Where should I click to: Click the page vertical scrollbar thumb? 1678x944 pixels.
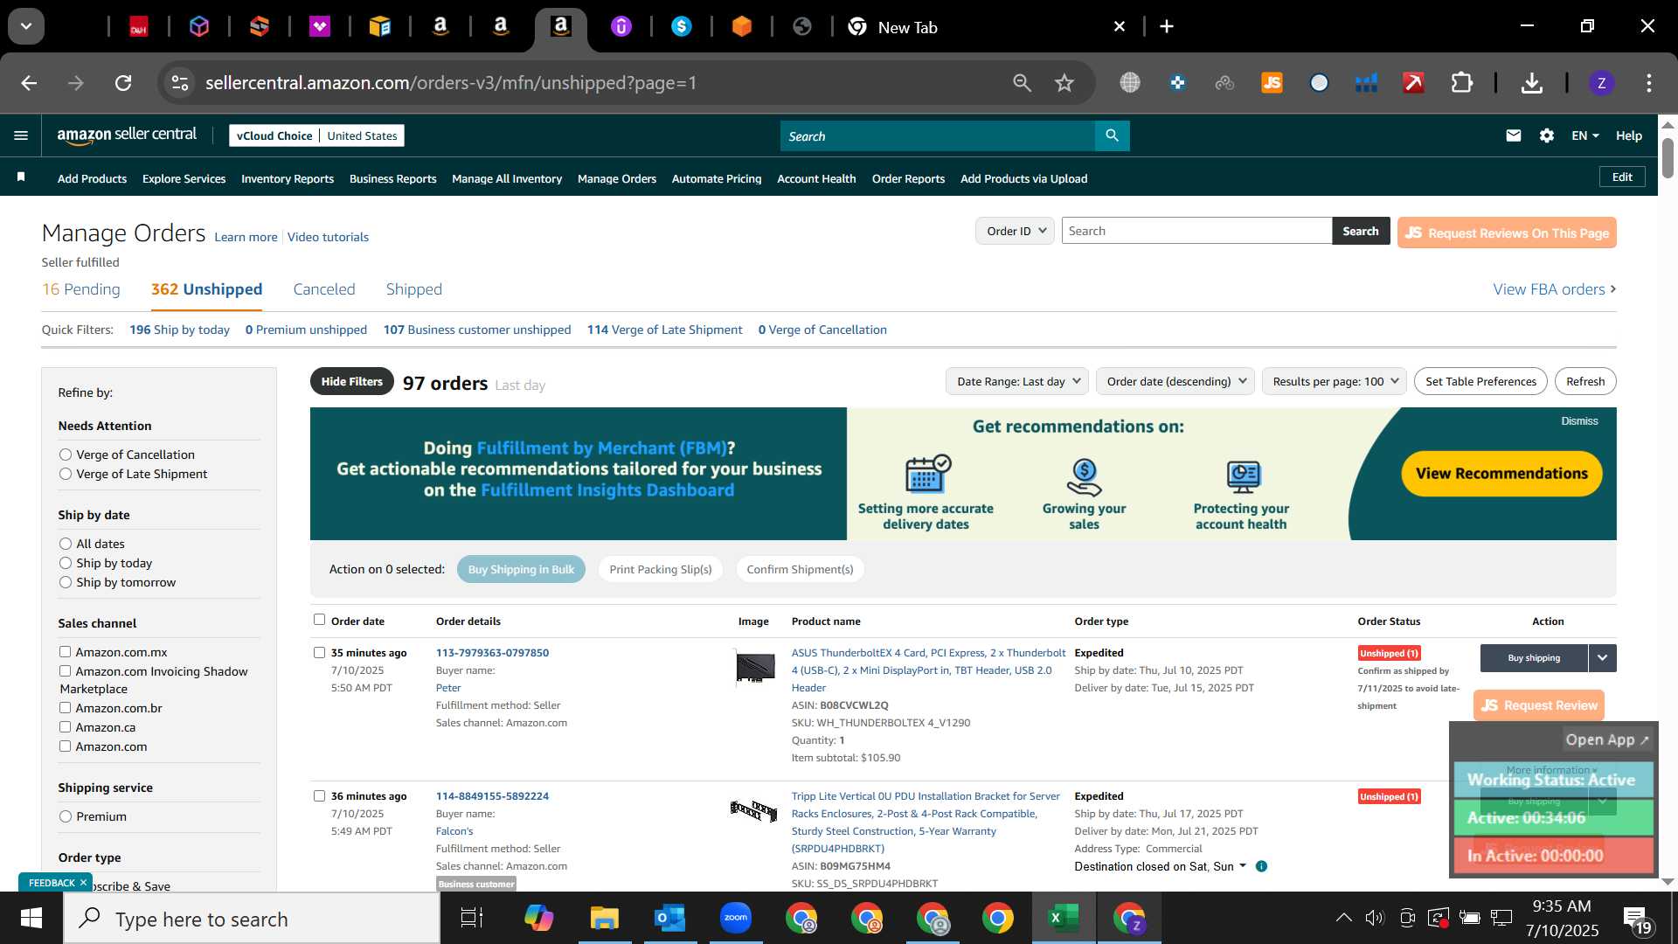click(1668, 157)
